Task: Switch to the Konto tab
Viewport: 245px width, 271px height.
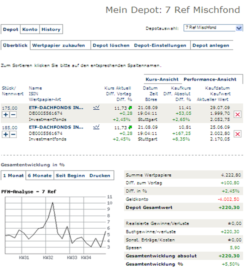Action: click(x=30, y=29)
